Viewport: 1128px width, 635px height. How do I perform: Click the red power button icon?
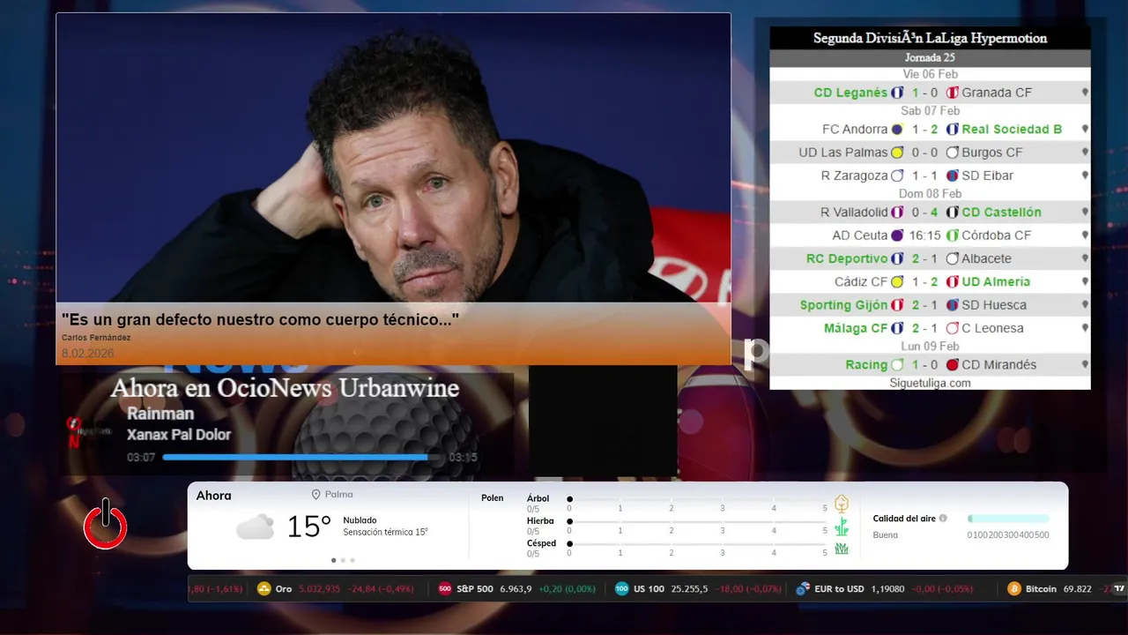coord(106,525)
